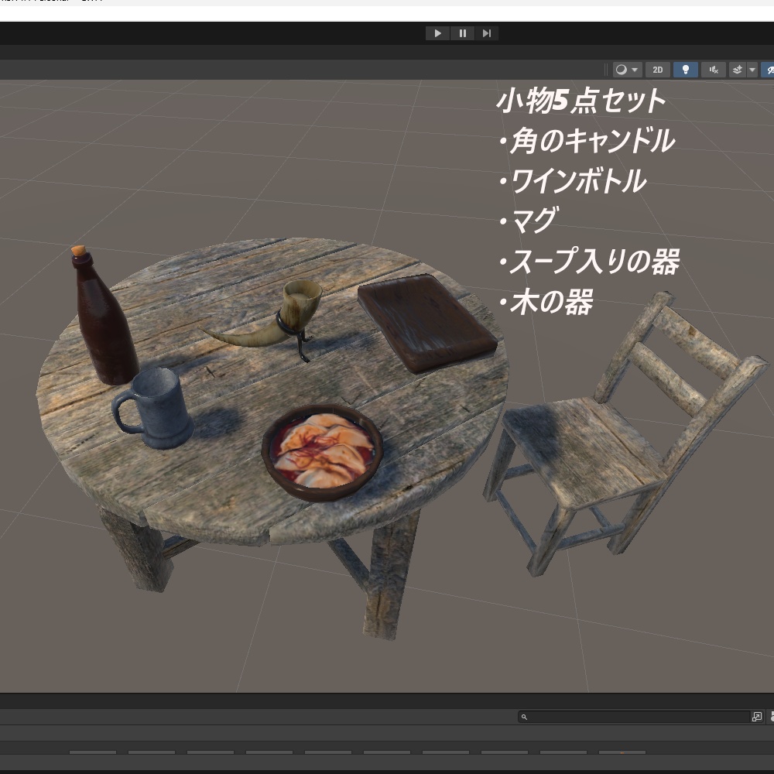Open the Pause button's neighboring step control
Screen dimensions: 774x774
tap(487, 33)
